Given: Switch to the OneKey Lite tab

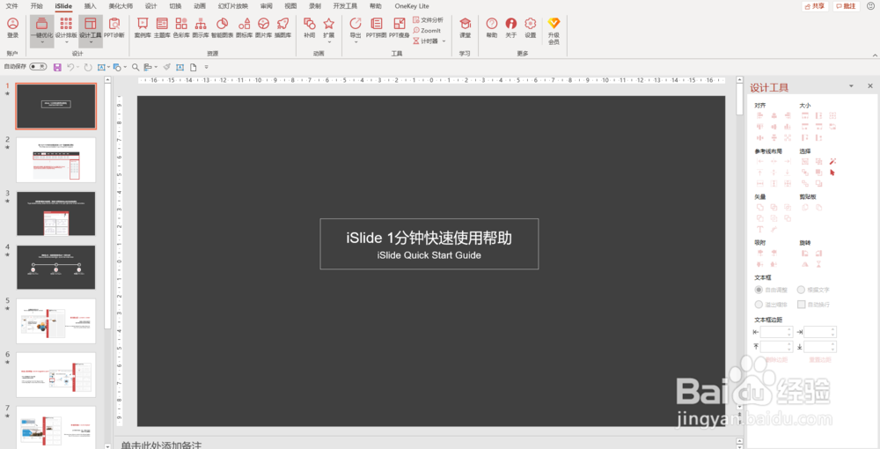Looking at the screenshot, I should (411, 6).
